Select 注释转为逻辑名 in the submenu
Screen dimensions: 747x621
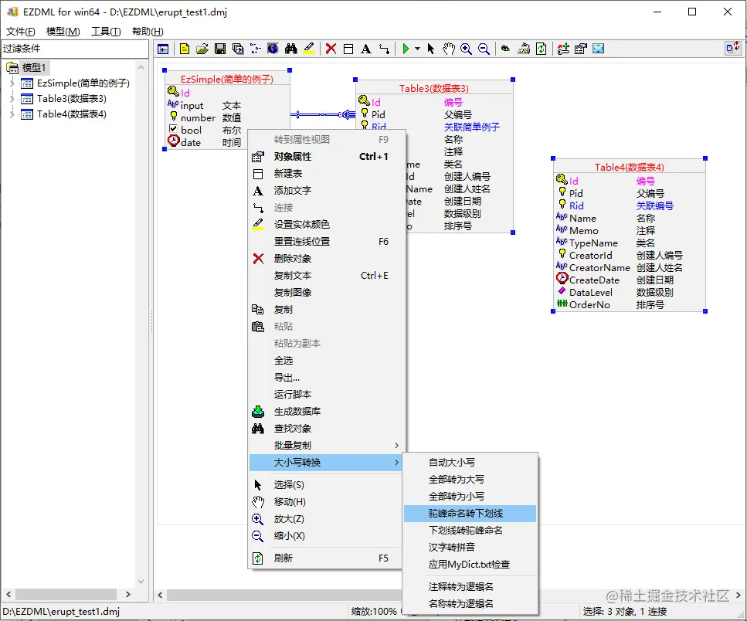pos(470,587)
